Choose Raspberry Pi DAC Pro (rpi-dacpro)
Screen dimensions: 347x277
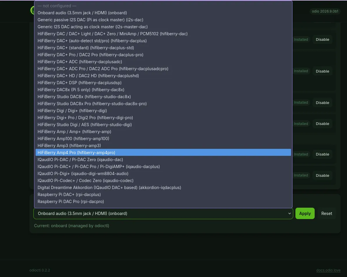163,202
